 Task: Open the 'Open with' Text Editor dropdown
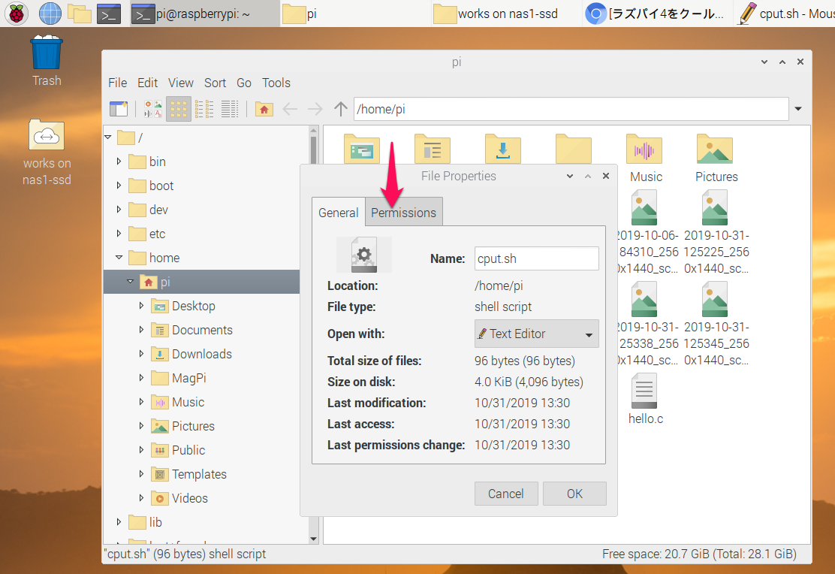tap(536, 334)
